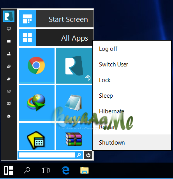Screen dimensions: 173x179
Task: Click the screen-with-chart icon in the sidebar
Action: tap(9, 91)
